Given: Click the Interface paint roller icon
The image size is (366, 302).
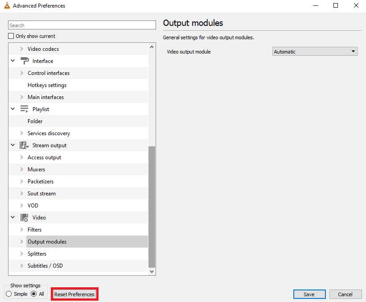Looking at the screenshot, I should [x=25, y=61].
